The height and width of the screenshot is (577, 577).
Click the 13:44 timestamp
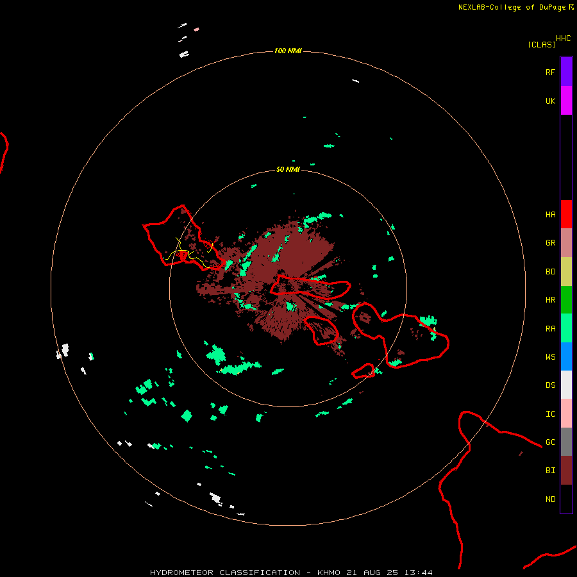[x=419, y=573]
